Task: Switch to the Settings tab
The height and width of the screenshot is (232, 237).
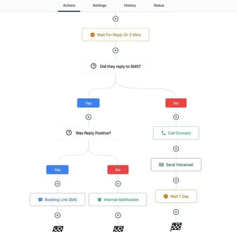Action: (x=99, y=6)
